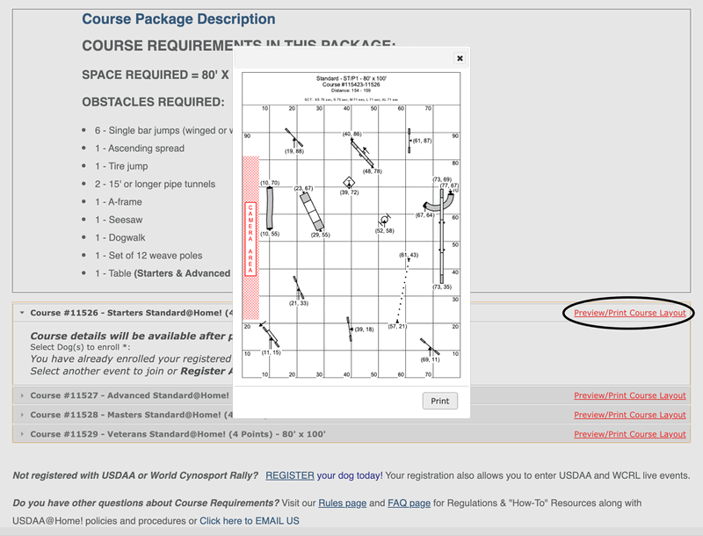The height and width of the screenshot is (536, 703).
Task: Expand Course #11527 Advanced Standard section
Action: pos(22,395)
